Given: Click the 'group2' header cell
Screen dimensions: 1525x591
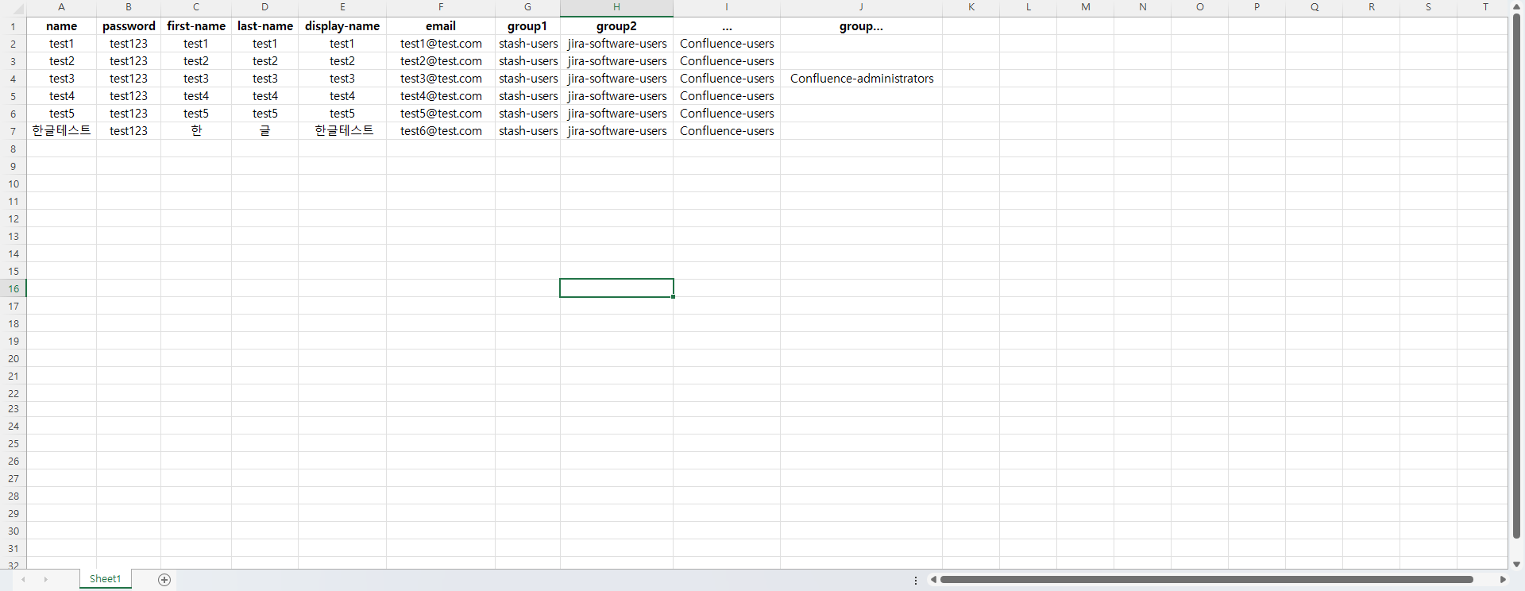Looking at the screenshot, I should [x=616, y=26].
